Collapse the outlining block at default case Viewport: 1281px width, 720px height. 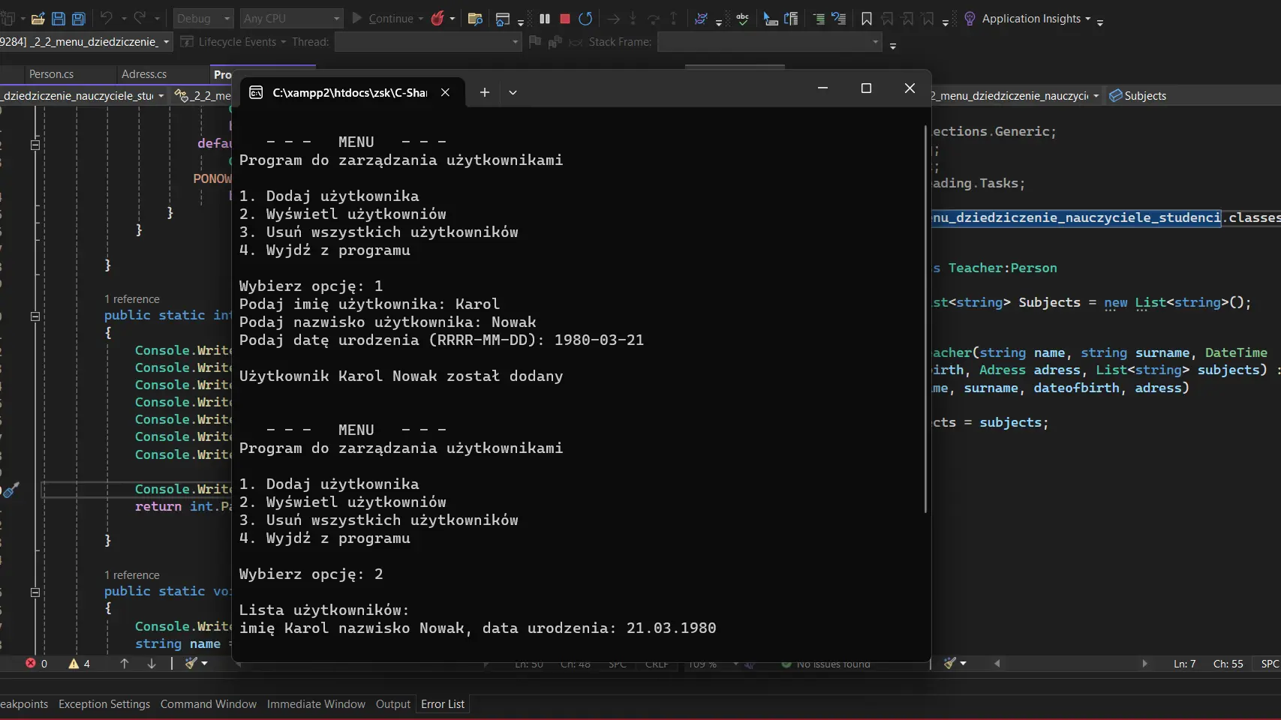coord(35,144)
